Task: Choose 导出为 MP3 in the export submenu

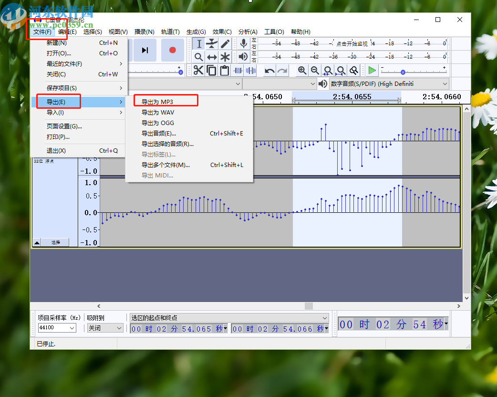Action: pyautogui.click(x=157, y=102)
